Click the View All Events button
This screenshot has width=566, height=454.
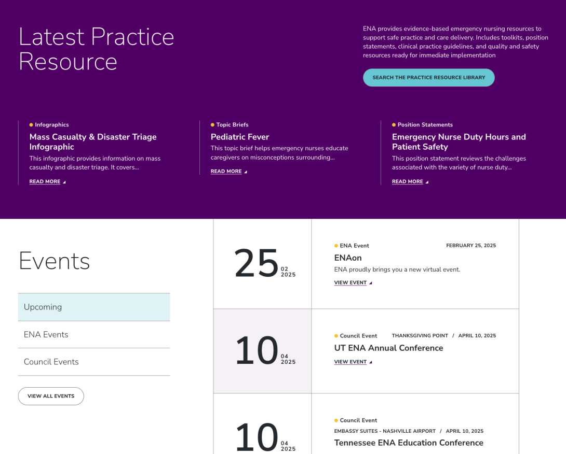(51, 396)
